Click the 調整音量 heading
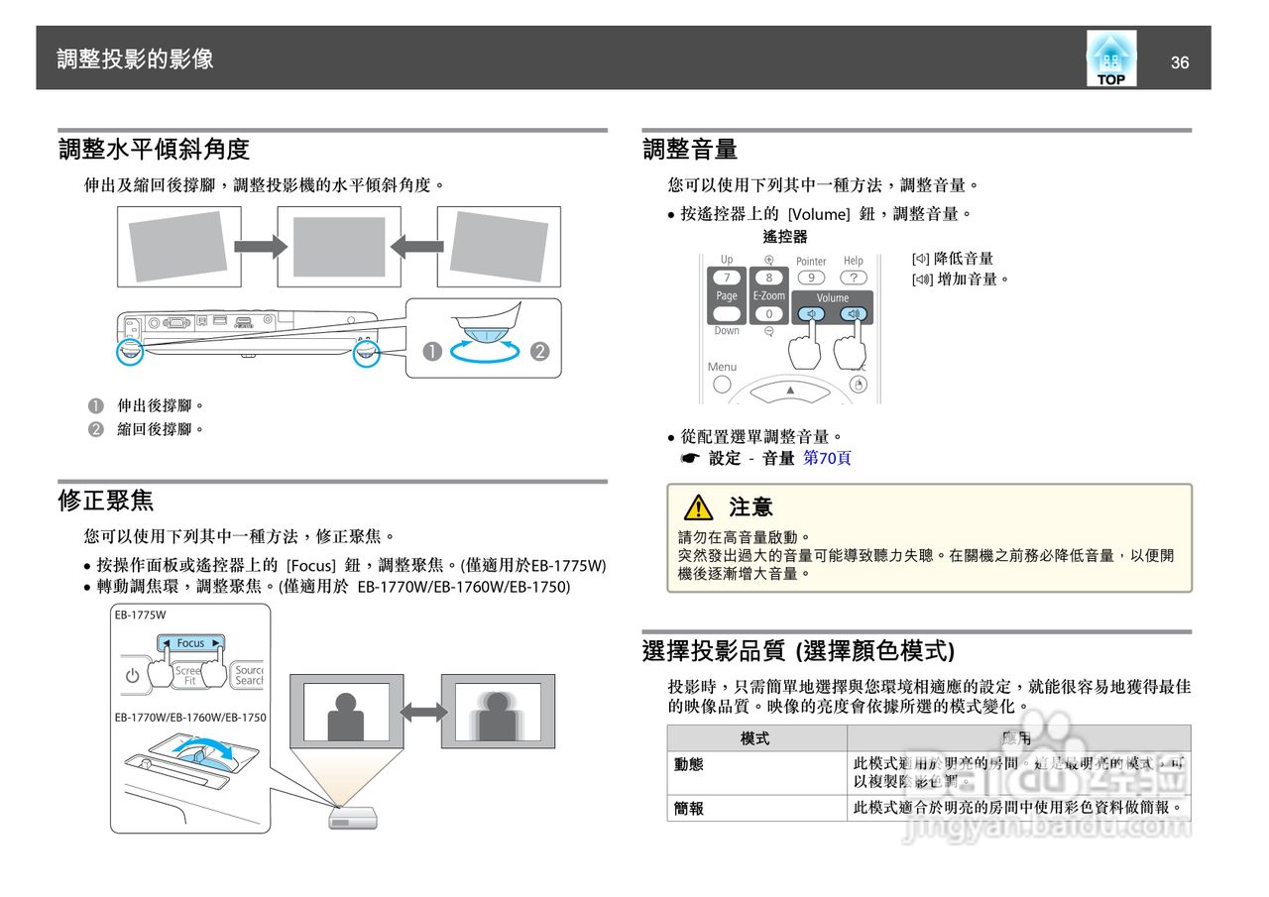This screenshot has height=897, width=1269. 690,150
